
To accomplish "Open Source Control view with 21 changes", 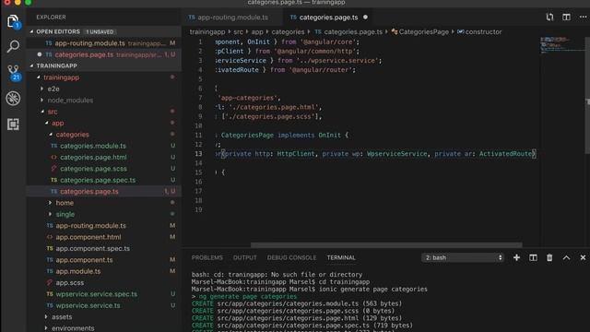I will (x=13, y=72).
